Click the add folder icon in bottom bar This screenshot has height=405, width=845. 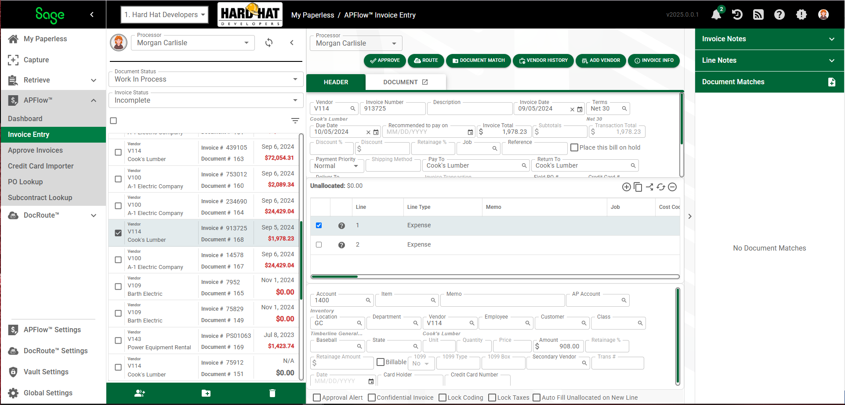[206, 393]
